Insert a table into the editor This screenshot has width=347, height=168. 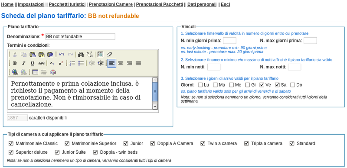[35, 72]
